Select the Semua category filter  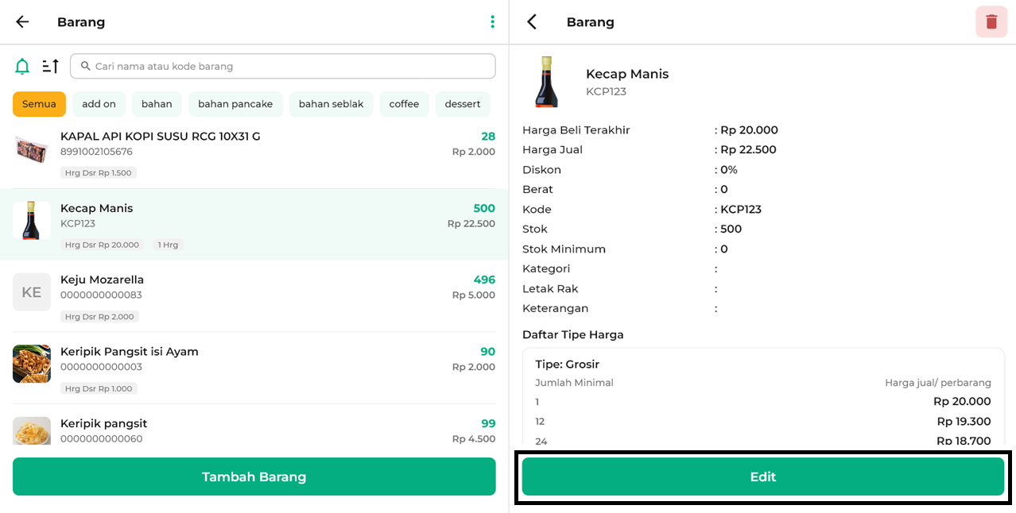click(39, 104)
